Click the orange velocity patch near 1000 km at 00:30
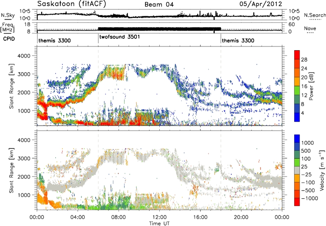Screen dimensions: 326x226 42,198
